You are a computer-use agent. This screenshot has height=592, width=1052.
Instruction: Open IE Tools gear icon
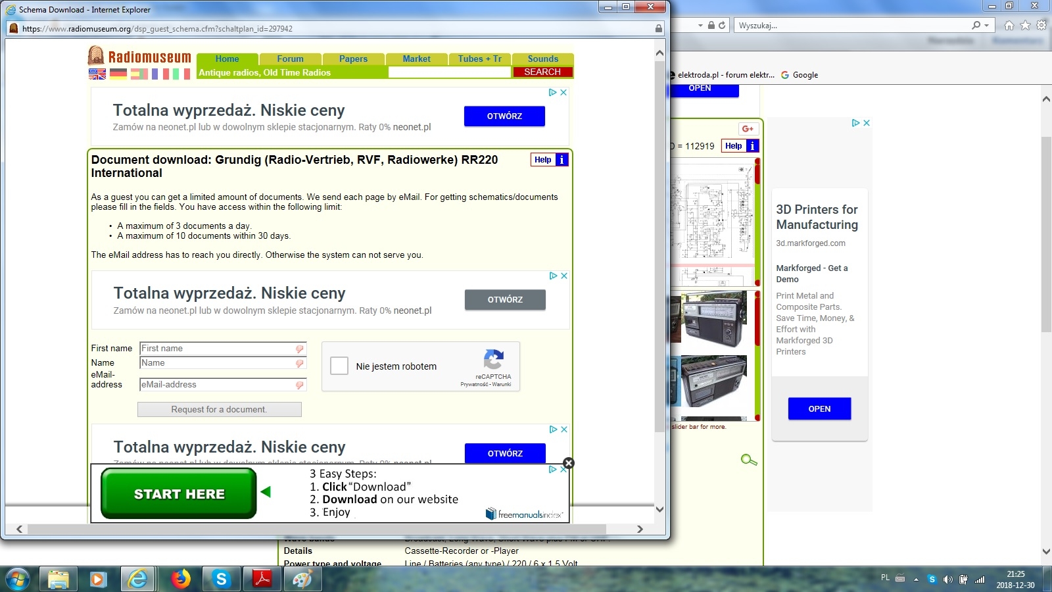point(1041,26)
